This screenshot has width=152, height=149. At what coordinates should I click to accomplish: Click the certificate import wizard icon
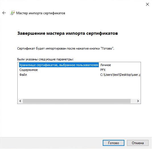[13, 13]
